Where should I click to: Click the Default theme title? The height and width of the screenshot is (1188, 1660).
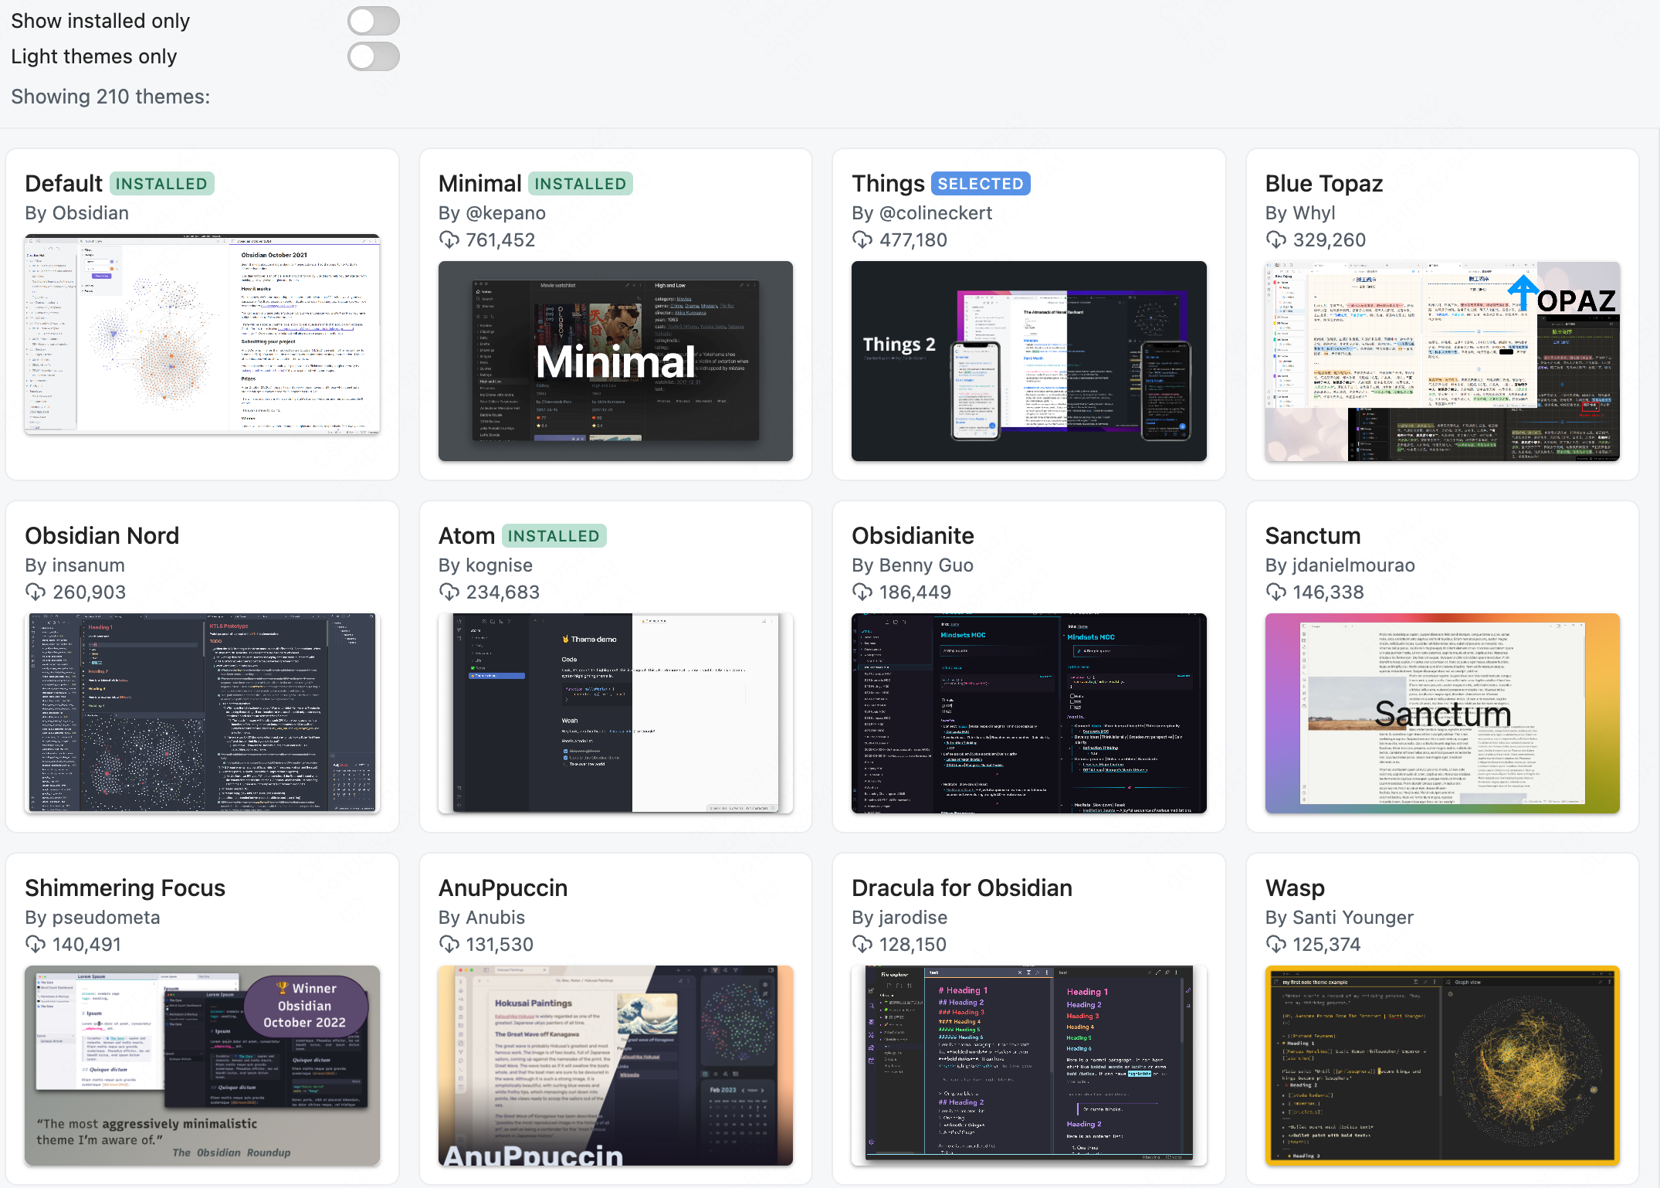click(63, 184)
